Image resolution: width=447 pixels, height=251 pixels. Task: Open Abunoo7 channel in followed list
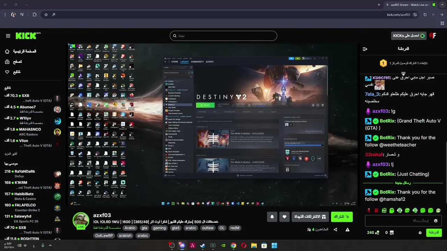(33, 109)
